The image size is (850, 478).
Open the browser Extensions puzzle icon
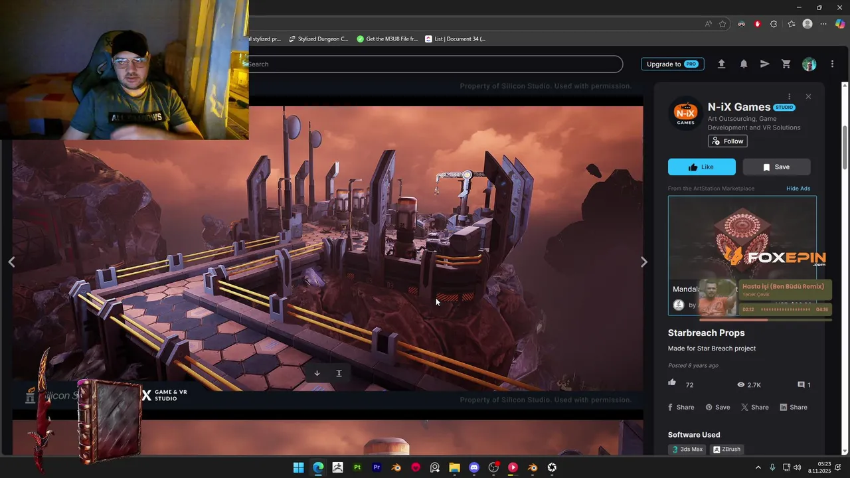774,24
